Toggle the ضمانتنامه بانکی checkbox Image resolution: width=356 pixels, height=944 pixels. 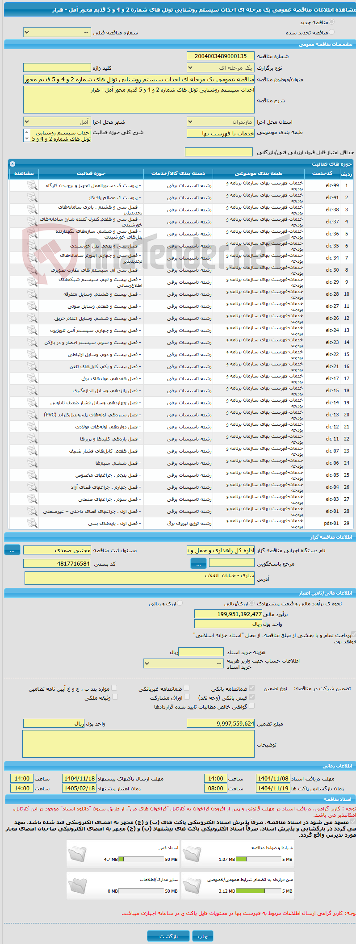coord(252,688)
